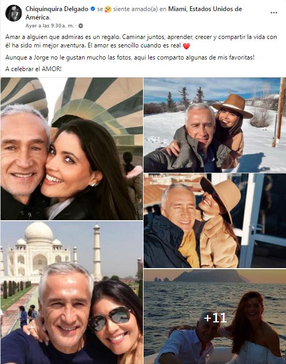The width and height of the screenshot is (286, 364).
Task: Open the sunset boat photo thumbnail
Action: (214, 317)
